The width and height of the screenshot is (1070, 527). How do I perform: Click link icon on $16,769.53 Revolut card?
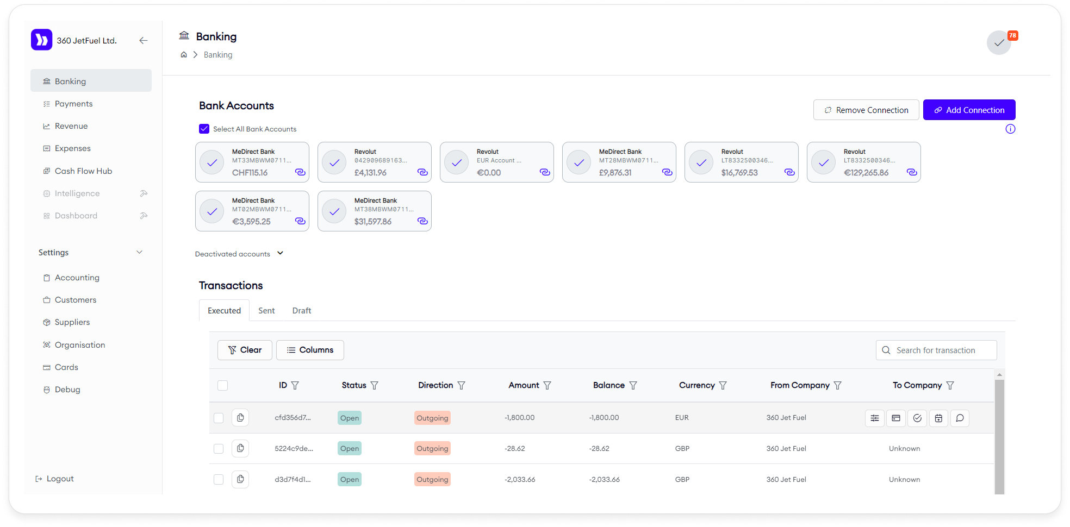tap(789, 172)
